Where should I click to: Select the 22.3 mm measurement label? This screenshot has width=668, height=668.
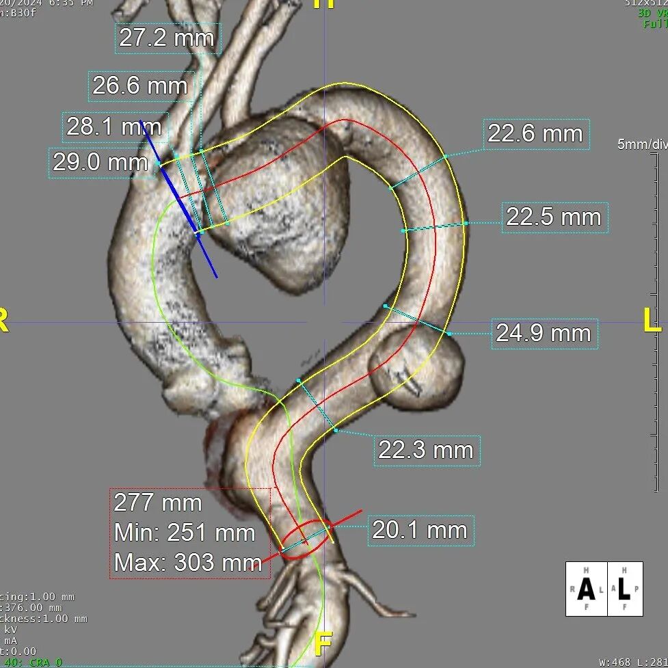point(427,451)
